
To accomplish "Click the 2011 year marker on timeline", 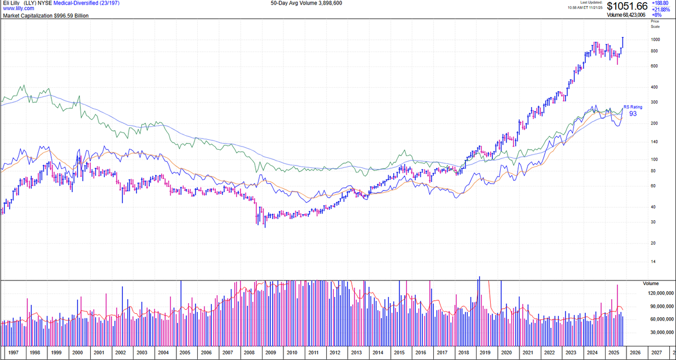I will pyautogui.click(x=314, y=352).
